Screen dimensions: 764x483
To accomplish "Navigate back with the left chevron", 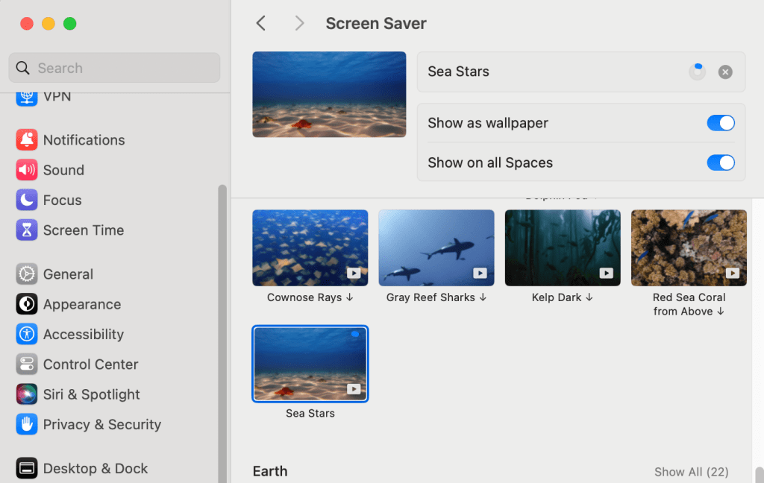I will [x=260, y=23].
